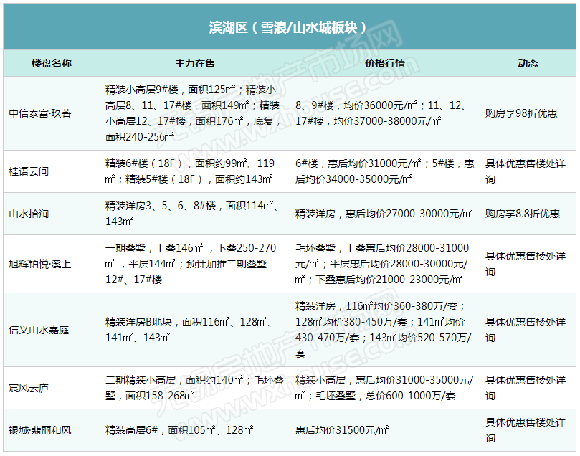The image size is (580, 456).
Task: Select 桂语云间 price cell with 6#楼 pricing
Action: coord(384,171)
